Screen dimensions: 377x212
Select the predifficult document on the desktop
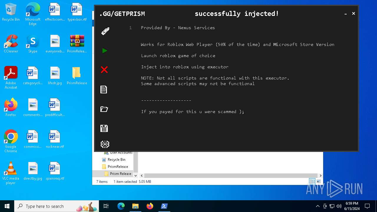[x=55, y=107]
